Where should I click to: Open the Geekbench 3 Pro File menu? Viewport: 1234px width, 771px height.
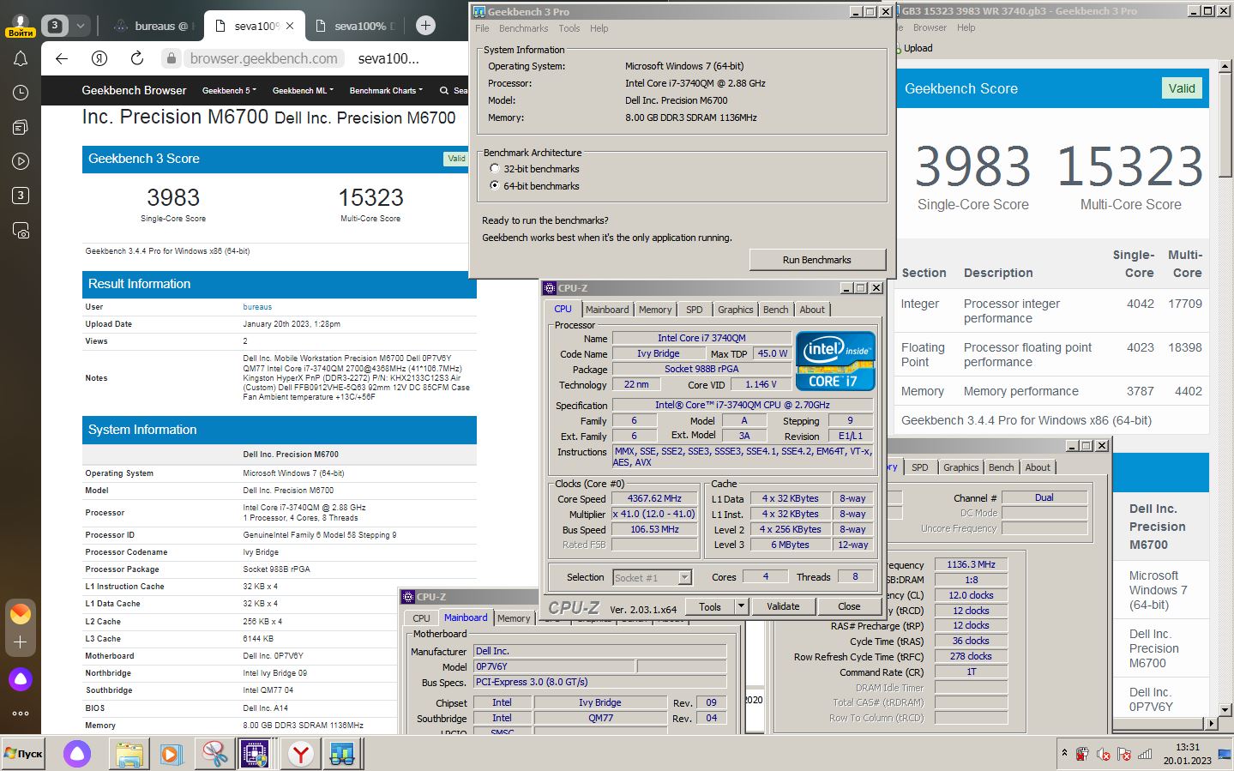click(482, 28)
